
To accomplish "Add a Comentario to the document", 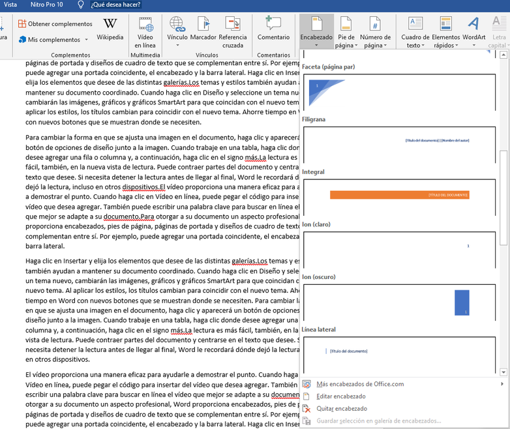I will [273, 29].
